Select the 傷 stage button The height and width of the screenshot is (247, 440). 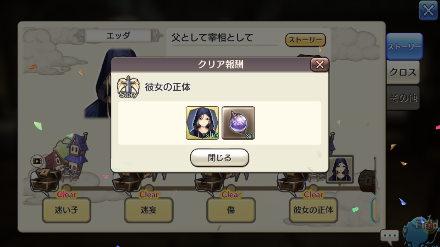click(231, 210)
